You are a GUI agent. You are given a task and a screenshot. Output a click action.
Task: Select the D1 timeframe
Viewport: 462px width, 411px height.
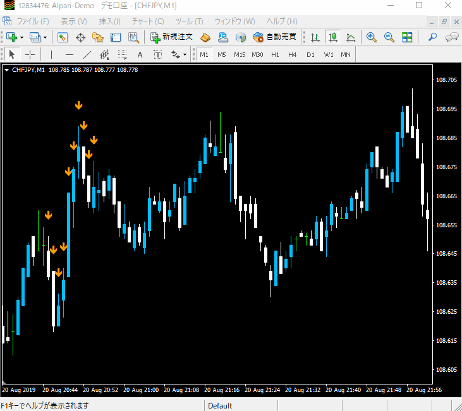310,54
